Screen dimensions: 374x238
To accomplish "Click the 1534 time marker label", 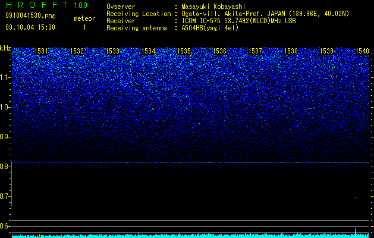I will (149, 51).
